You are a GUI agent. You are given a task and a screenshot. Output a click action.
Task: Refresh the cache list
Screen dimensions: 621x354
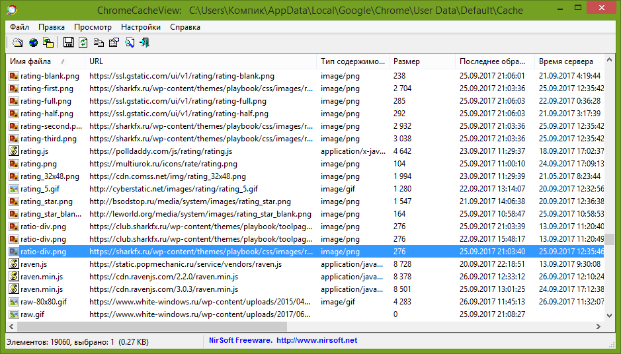(83, 43)
